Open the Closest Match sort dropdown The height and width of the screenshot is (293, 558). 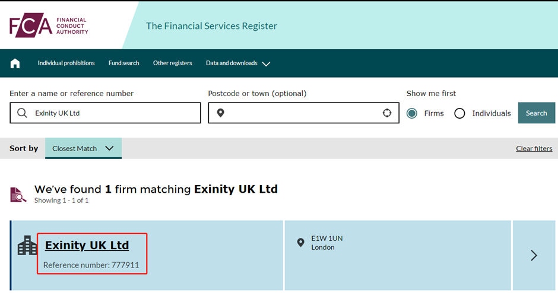pos(83,148)
